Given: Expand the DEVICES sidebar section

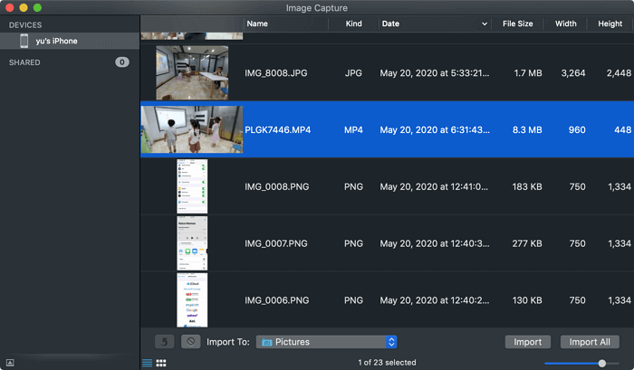Looking at the screenshot, I should 25,24.
